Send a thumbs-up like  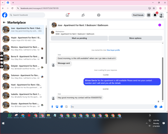pyautogui.click(x=161, y=107)
